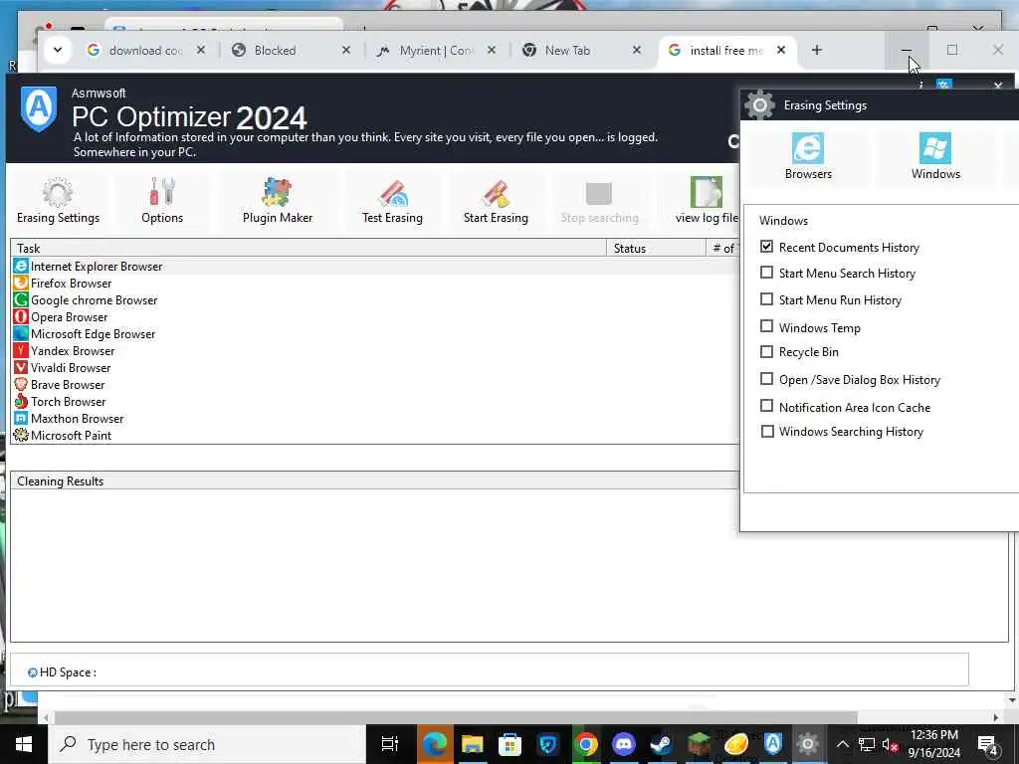The width and height of the screenshot is (1019, 764).
Task: Switch to the 'install free' Chrome tab
Action: coord(727,50)
